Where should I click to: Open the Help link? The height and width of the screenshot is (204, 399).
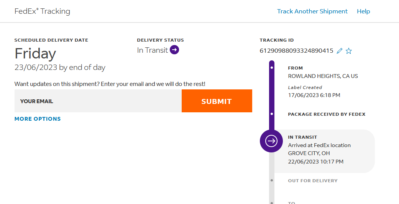[x=363, y=11]
